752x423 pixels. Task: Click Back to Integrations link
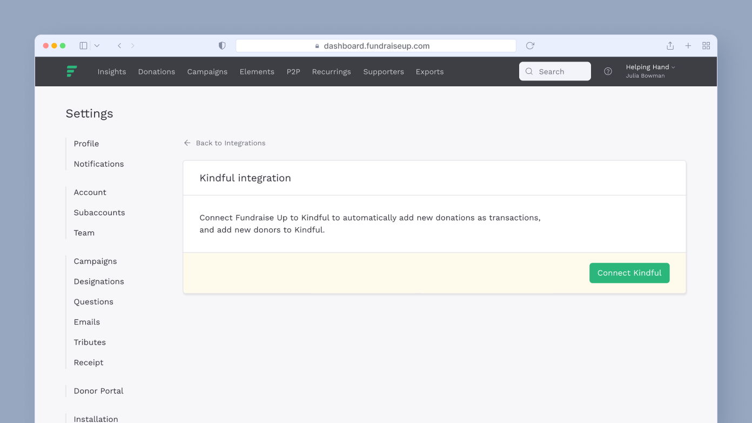coord(225,143)
